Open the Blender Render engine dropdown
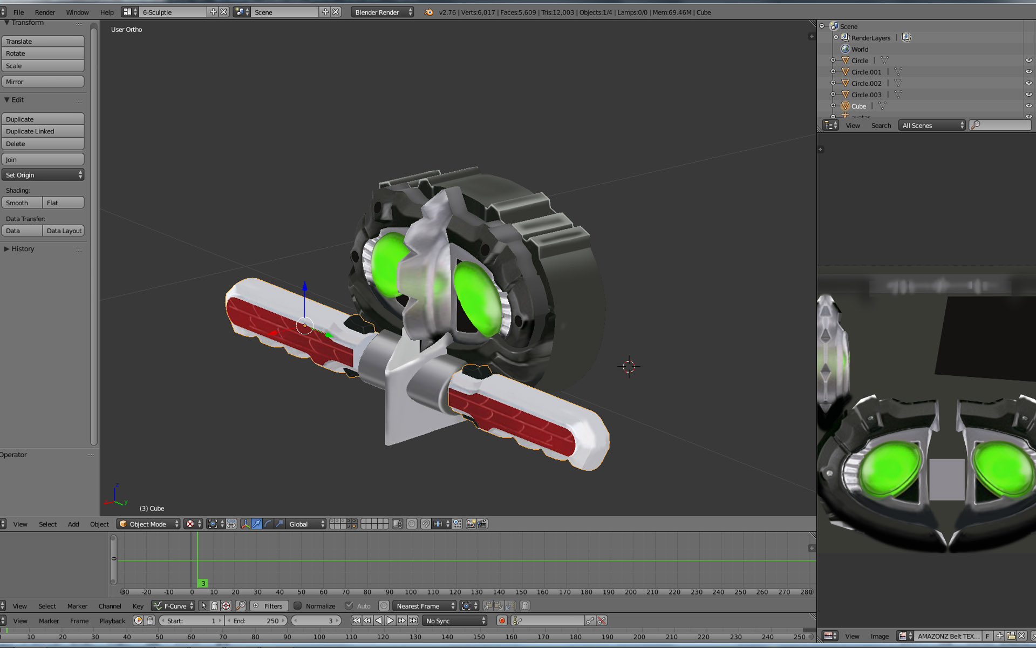 click(x=383, y=12)
